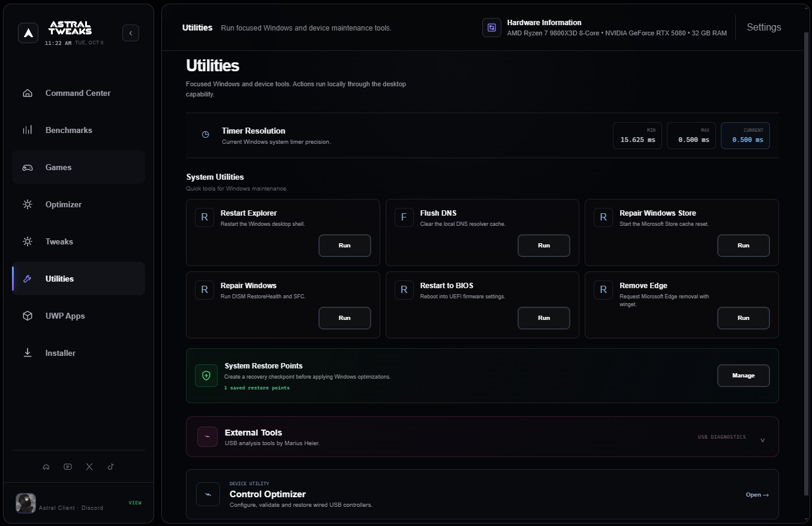812x526 pixels.
Task: Run the Repair Windows Store utility
Action: pos(744,246)
